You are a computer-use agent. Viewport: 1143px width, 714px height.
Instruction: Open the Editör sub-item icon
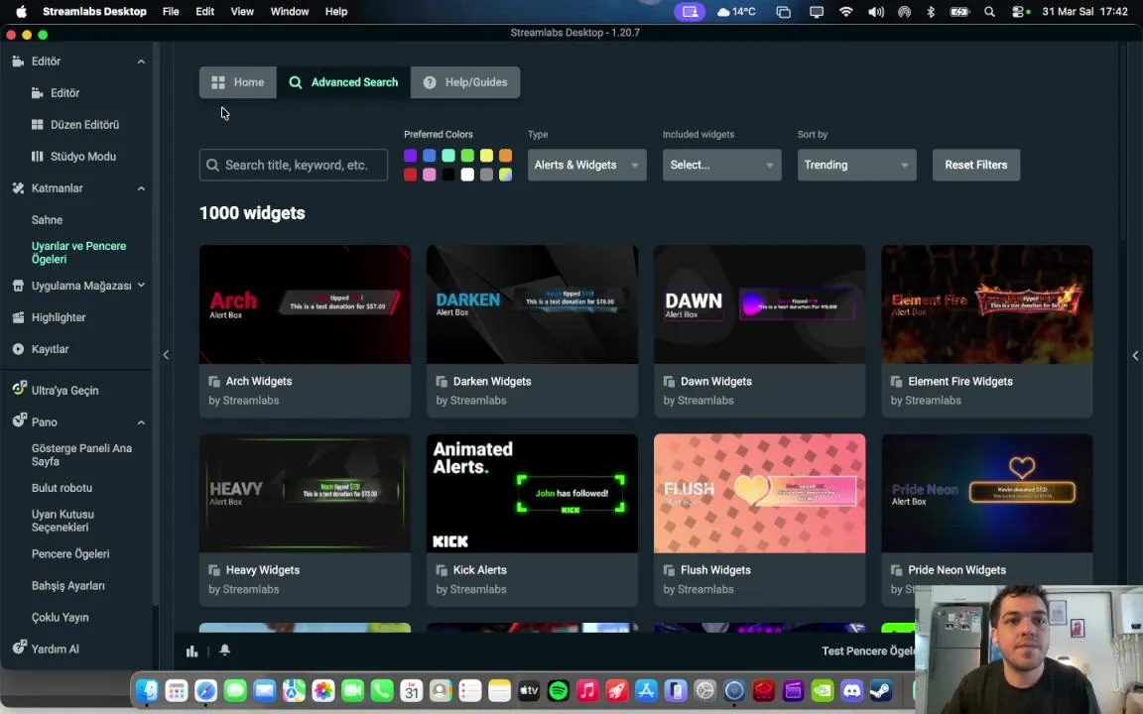pos(37,93)
